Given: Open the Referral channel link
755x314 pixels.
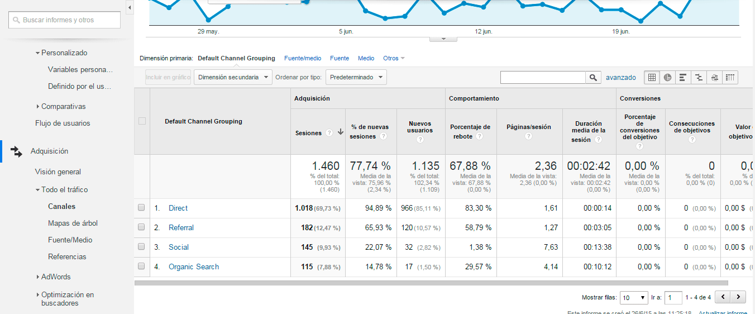Looking at the screenshot, I should click(x=181, y=227).
